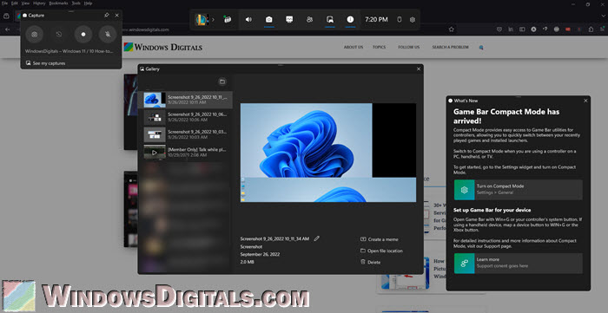This screenshot has height=313, width=608.
Task: Click Create a meme button
Action: [x=380, y=239]
